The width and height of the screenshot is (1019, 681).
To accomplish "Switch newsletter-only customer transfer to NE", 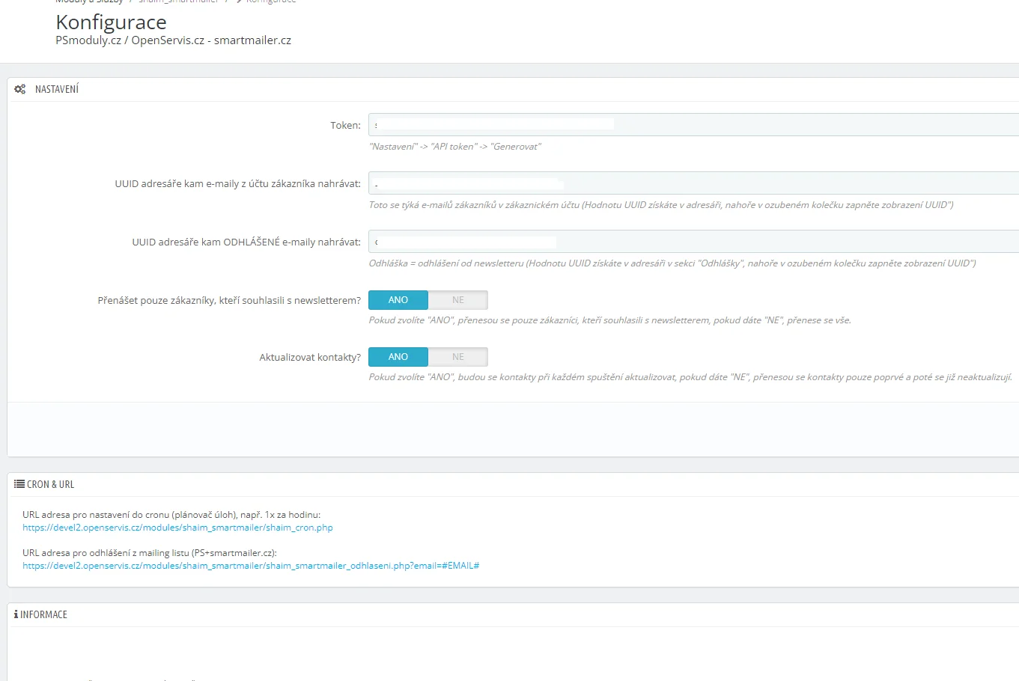I will tap(458, 300).
